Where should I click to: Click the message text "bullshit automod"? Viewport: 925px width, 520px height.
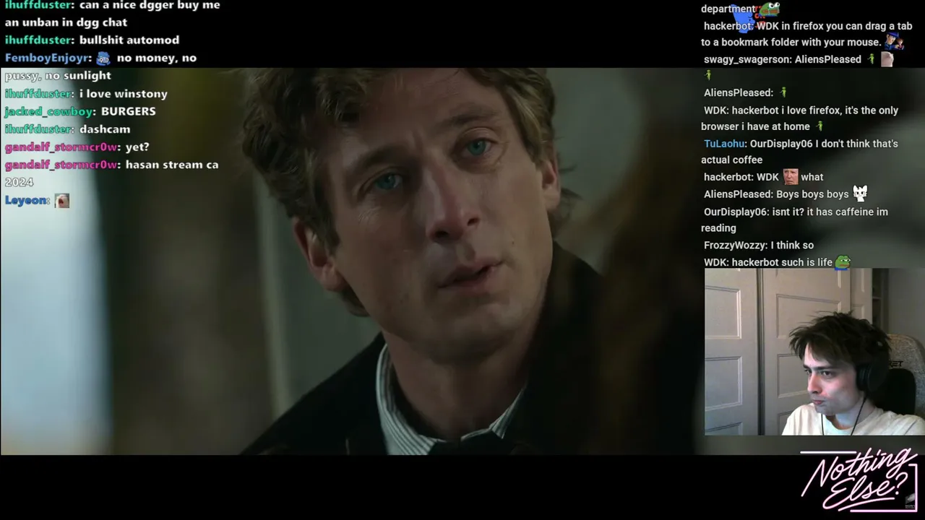click(129, 40)
